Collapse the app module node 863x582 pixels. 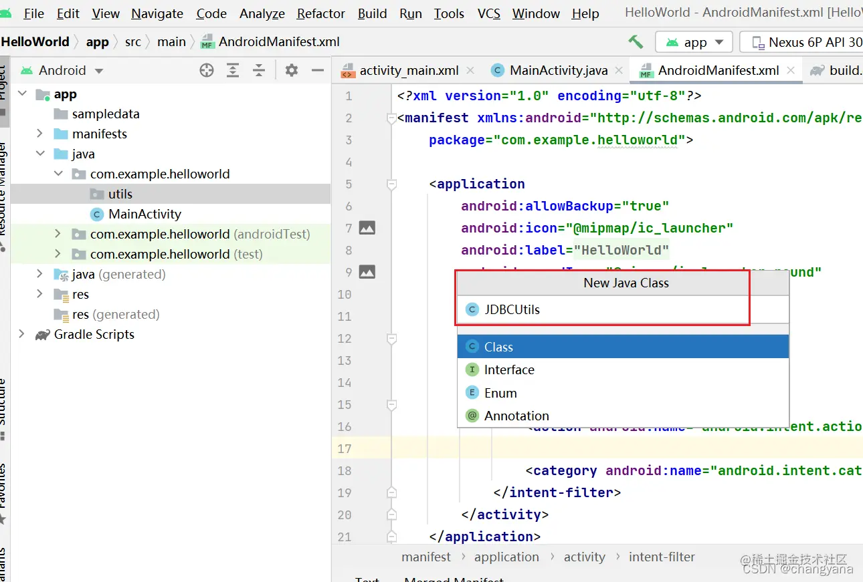coord(23,94)
